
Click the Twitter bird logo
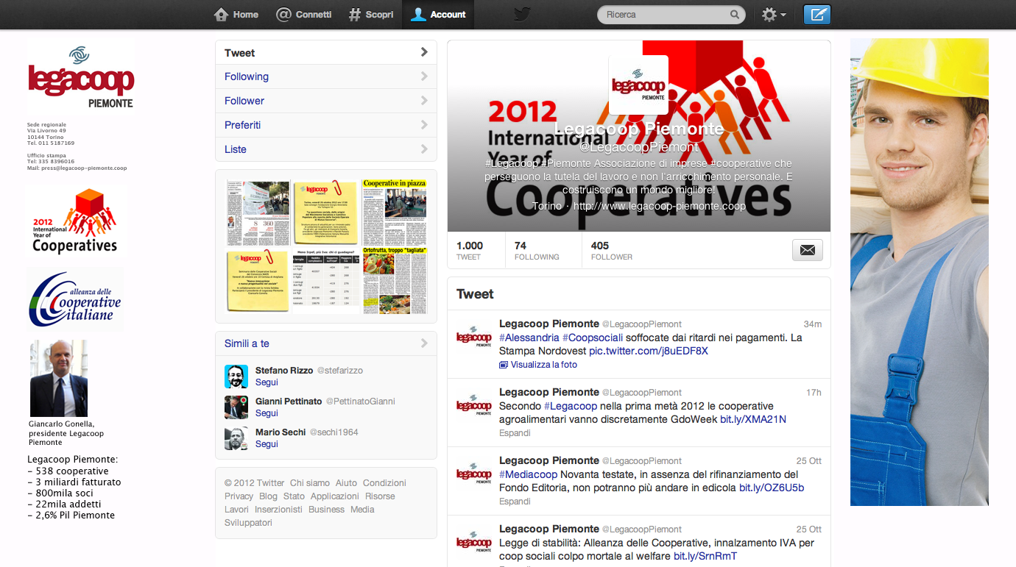pos(522,15)
